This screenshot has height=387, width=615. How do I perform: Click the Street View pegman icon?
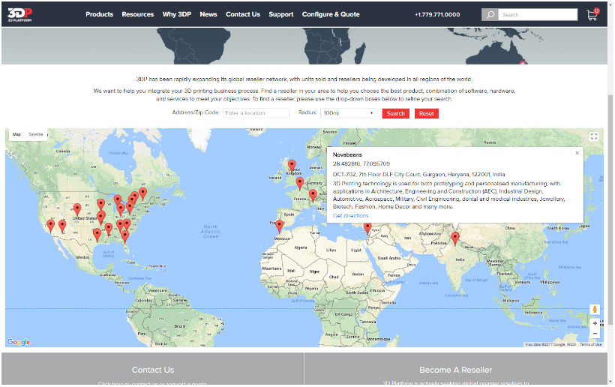pyautogui.click(x=595, y=309)
